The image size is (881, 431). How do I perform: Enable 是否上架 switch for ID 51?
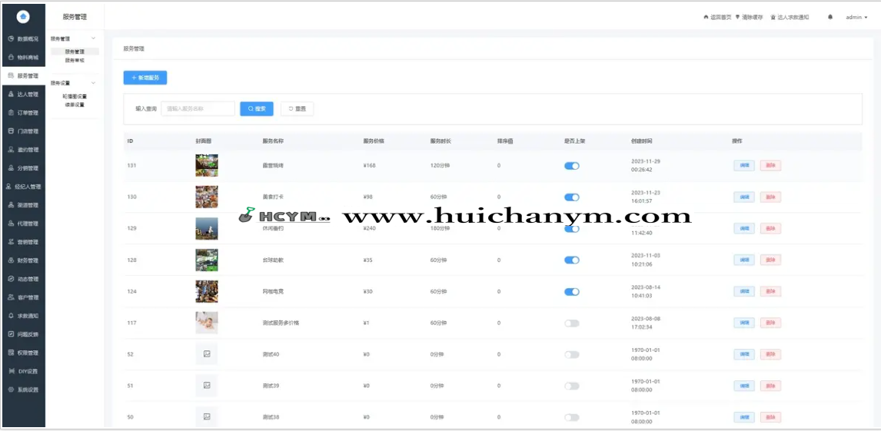(571, 386)
